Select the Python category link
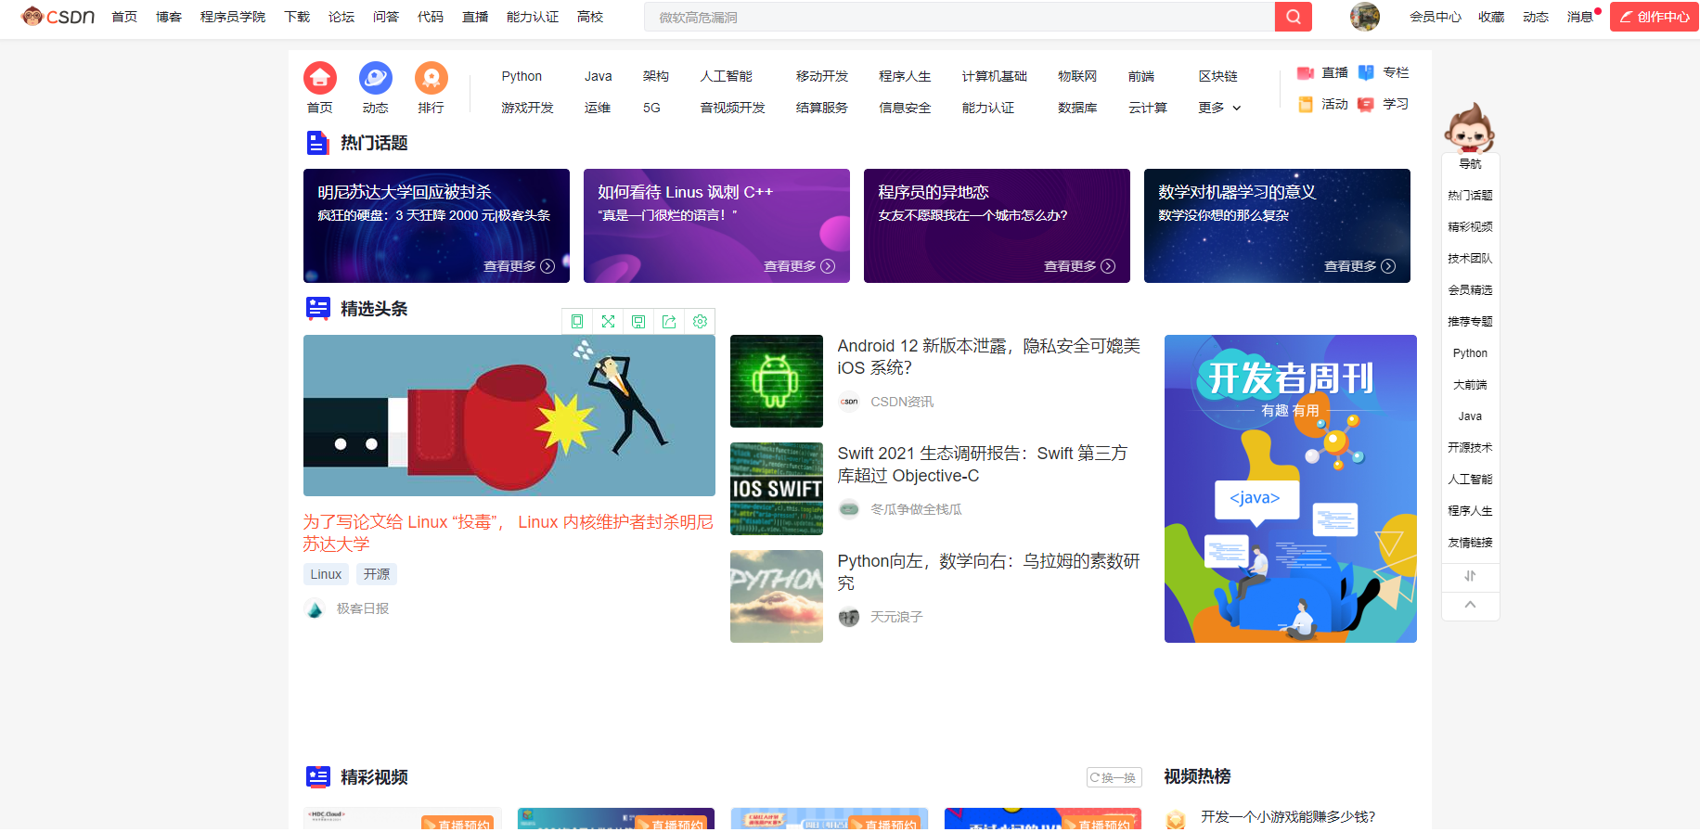 pos(522,76)
